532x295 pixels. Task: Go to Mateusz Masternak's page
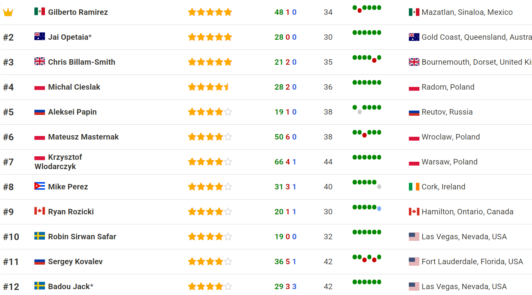click(83, 137)
